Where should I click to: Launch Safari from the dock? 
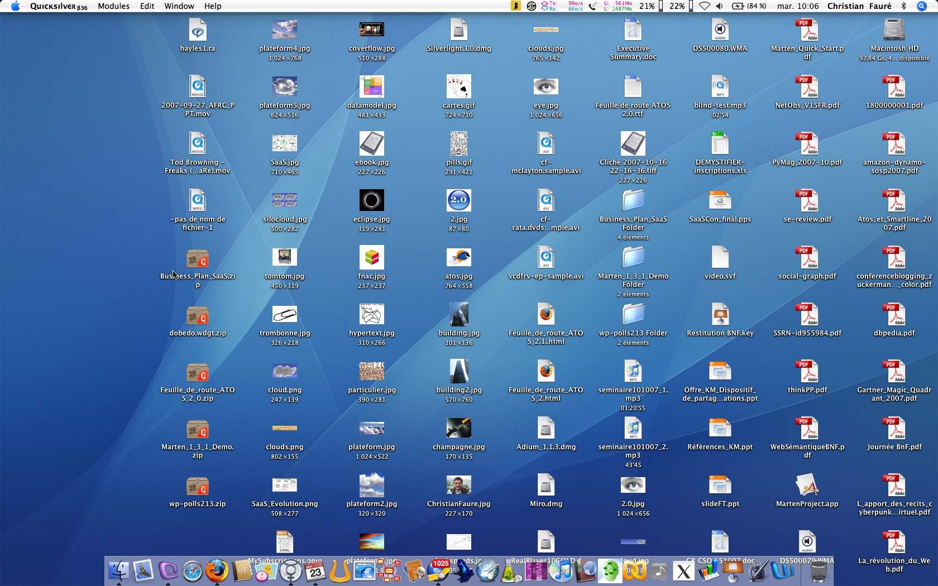click(193, 571)
